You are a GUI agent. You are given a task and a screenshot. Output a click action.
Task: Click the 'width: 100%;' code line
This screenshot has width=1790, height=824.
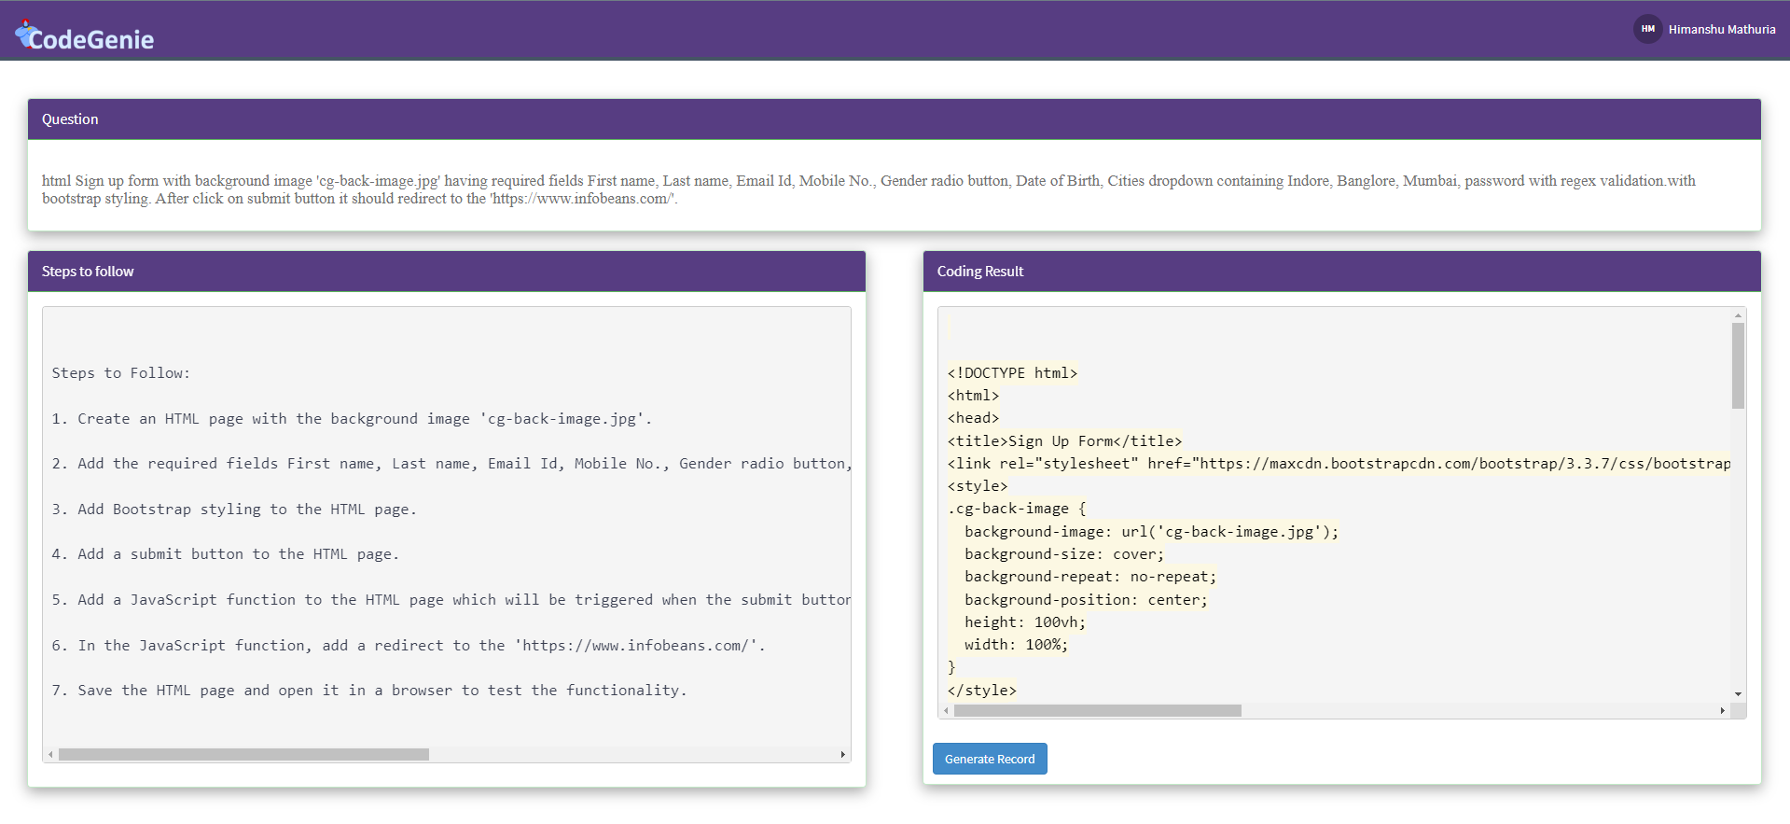pos(1017,645)
